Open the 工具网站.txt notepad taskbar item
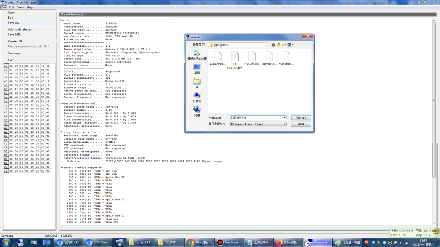440x247 pixels. (x=258, y=242)
